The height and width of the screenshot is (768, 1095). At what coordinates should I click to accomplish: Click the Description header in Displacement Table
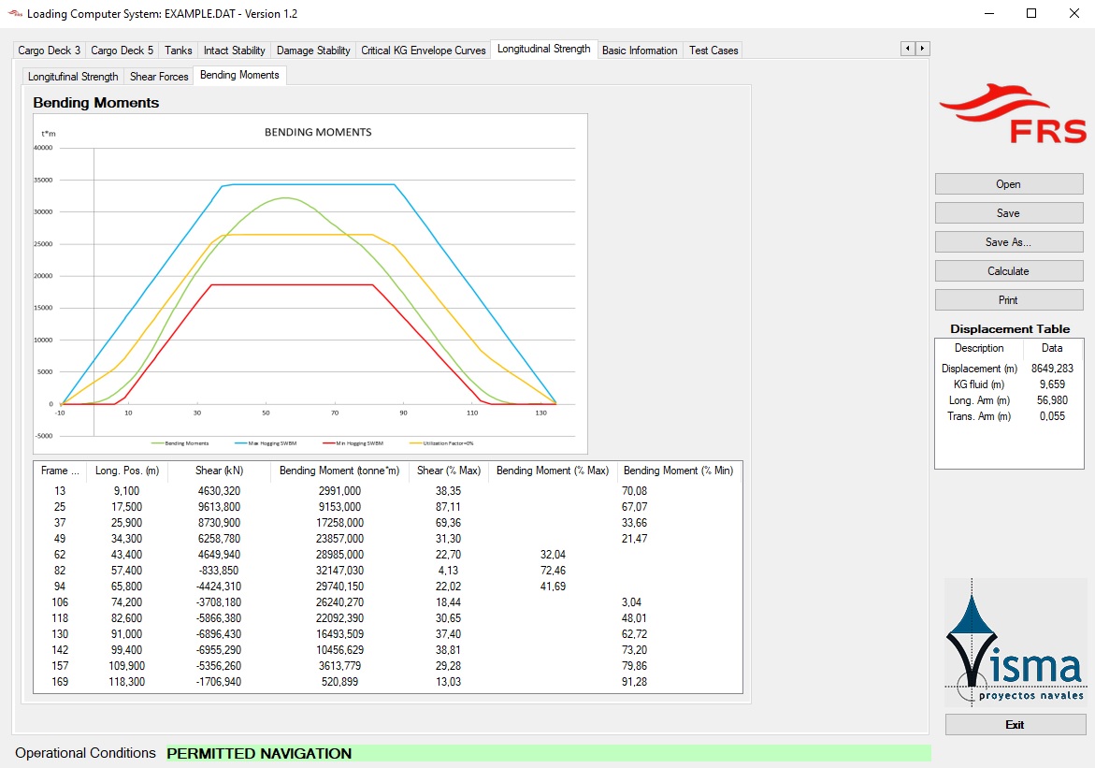pos(979,348)
